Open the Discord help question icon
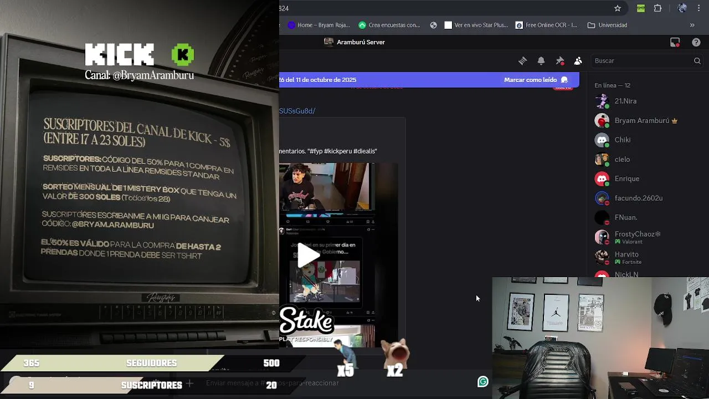 696,42
